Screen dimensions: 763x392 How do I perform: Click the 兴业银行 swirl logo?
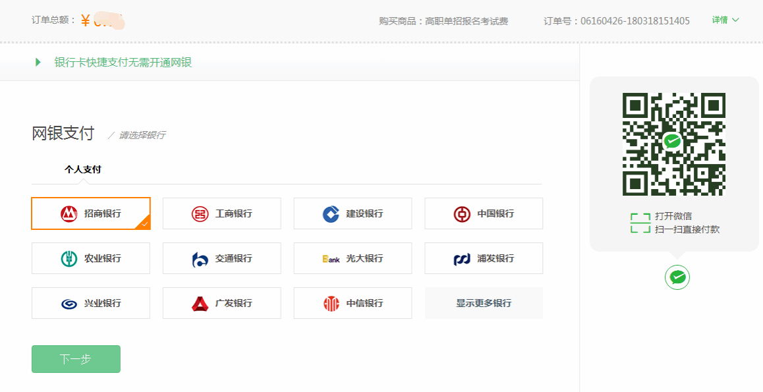[69, 304]
